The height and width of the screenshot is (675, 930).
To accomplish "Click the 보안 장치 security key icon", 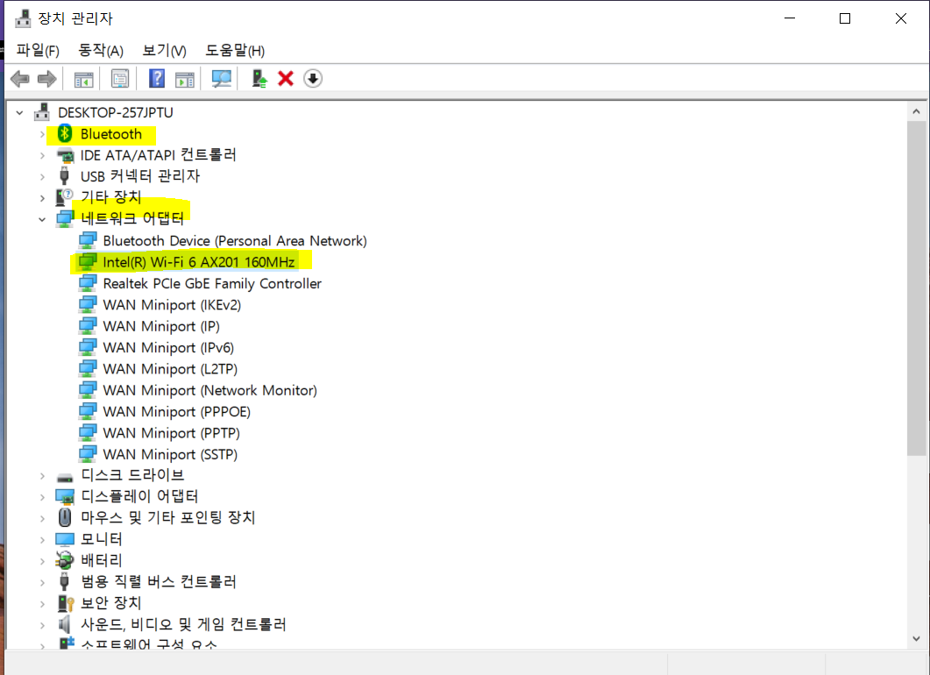I will [65, 603].
